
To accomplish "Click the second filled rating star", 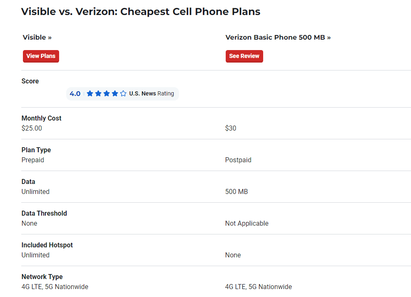I will point(98,93).
